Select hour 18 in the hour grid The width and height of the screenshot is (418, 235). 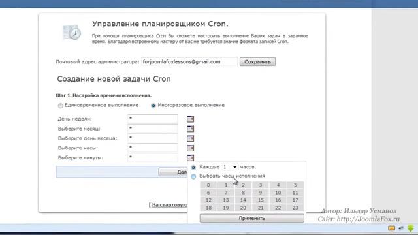tap(208, 208)
